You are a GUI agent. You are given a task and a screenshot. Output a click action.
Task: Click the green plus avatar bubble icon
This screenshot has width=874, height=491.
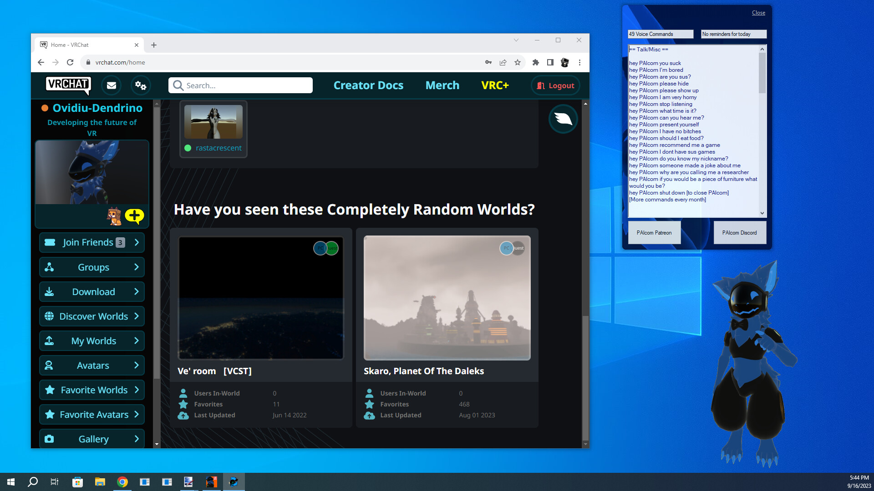click(x=134, y=216)
